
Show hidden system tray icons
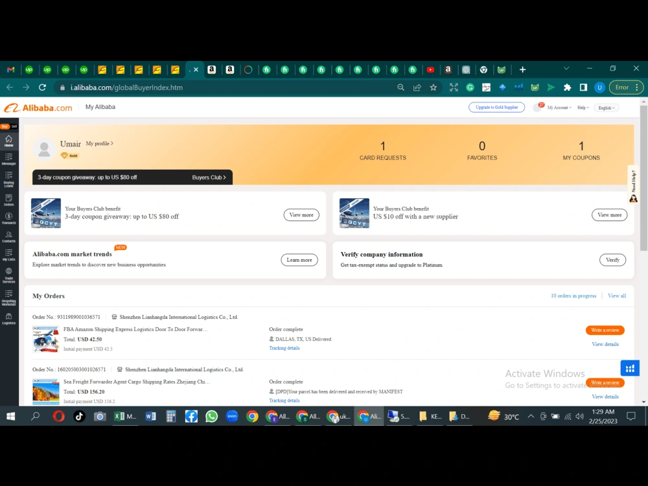(530, 416)
